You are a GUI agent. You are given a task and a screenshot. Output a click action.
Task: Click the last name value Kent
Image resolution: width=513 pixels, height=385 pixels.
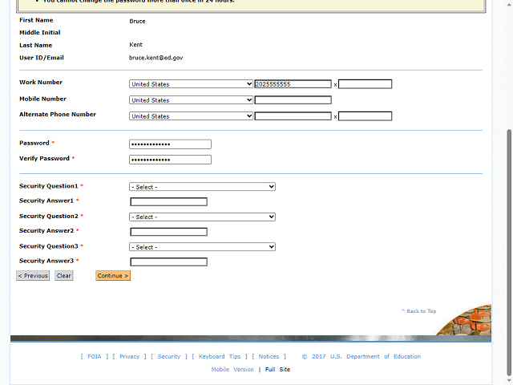[x=135, y=45]
